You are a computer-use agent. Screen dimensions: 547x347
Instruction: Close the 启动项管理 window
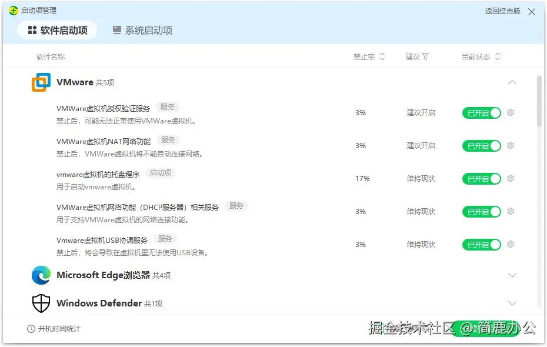(x=532, y=12)
